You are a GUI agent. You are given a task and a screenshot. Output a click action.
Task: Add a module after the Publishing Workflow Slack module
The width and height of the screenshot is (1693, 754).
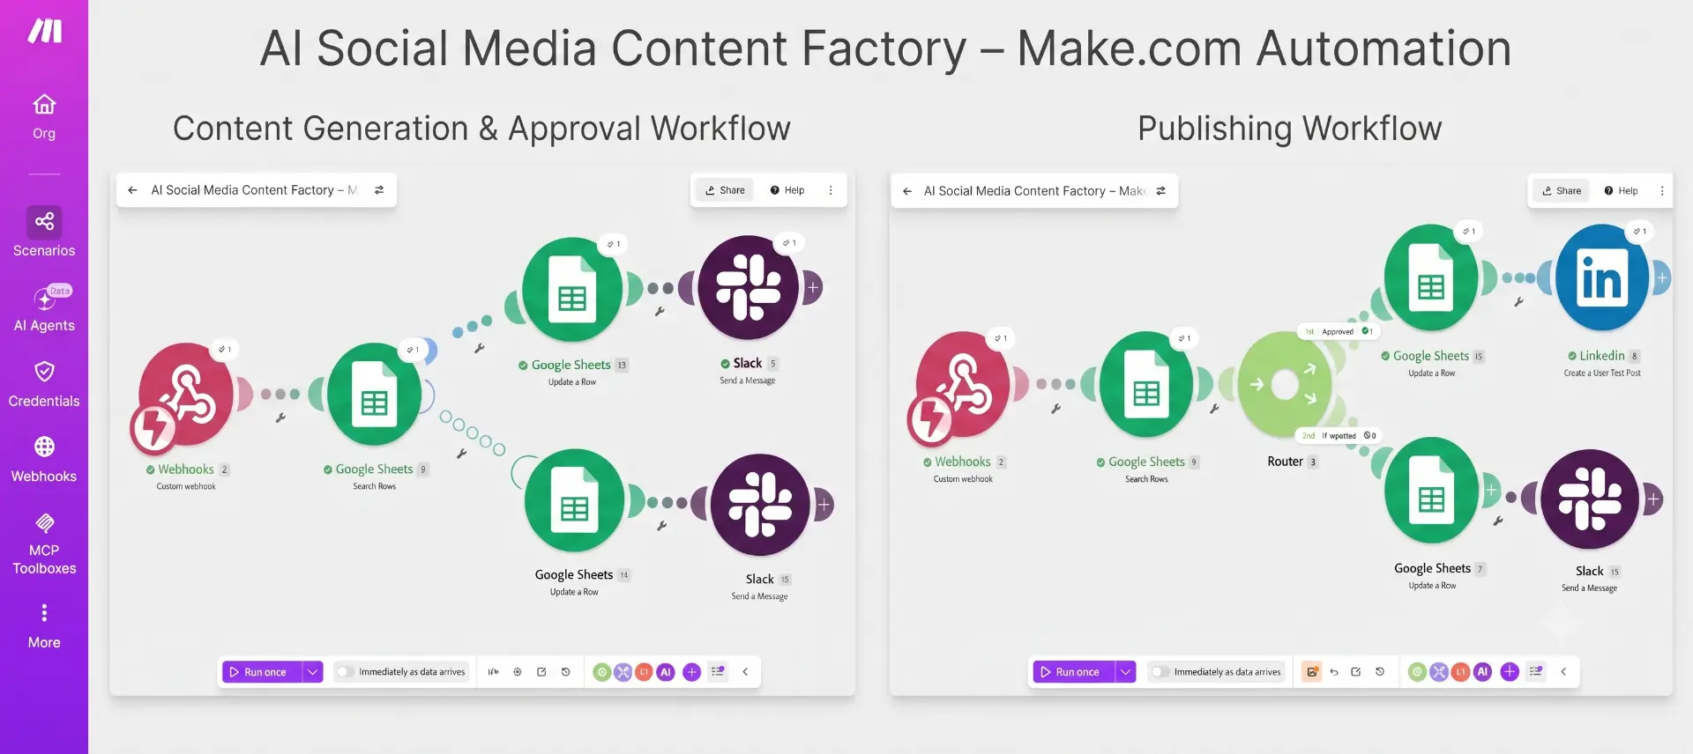[1653, 499]
